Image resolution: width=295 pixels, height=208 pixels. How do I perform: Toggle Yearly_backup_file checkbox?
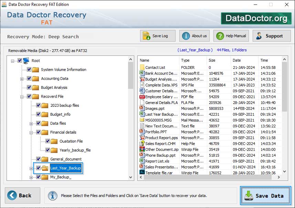48,150
